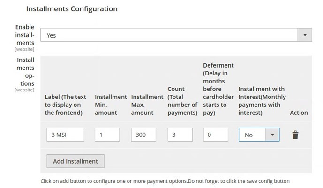This screenshot has width=323, height=188.
Task: Focus the Label field containing '3 MSI'
Action: point(66,135)
